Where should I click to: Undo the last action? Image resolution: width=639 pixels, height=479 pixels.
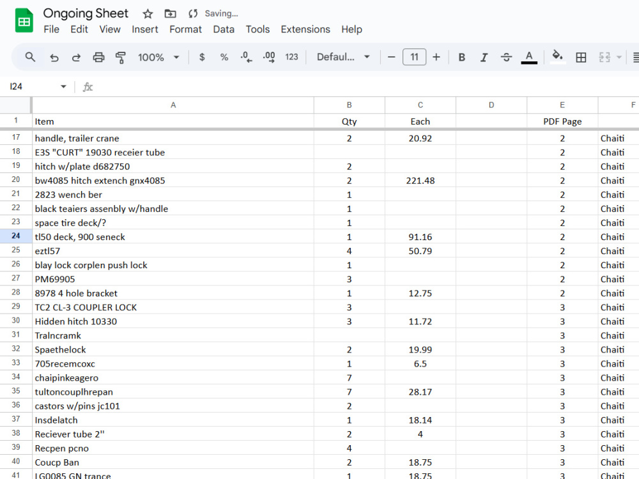coord(54,57)
